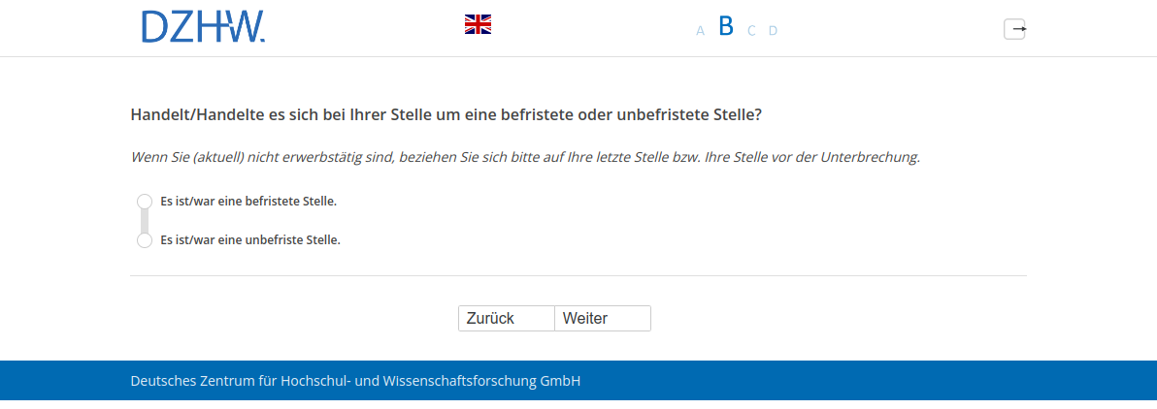Select the highlighted section B indicator

pyautogui.click(x=725, y=27)
